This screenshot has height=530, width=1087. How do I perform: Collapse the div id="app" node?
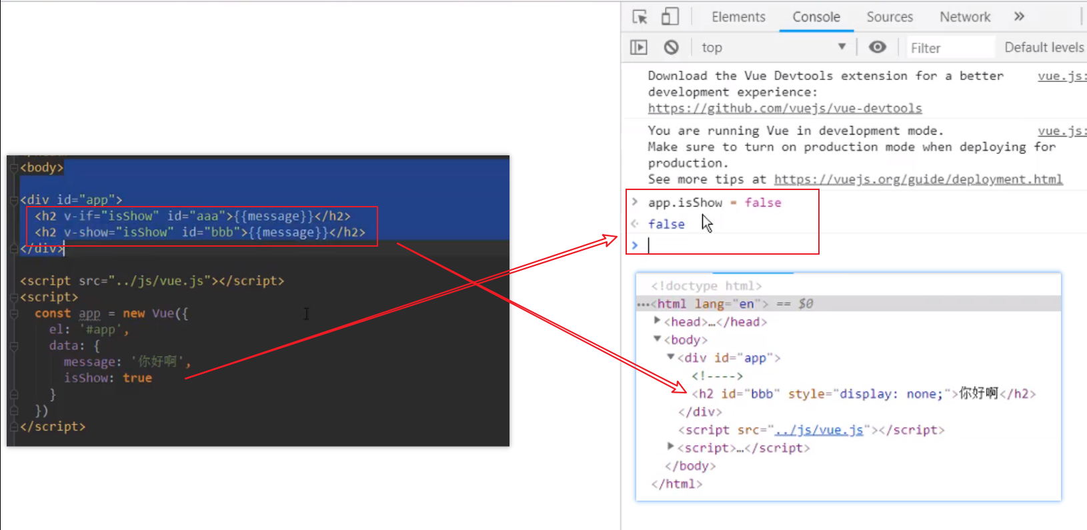click(x=671, y=357)
